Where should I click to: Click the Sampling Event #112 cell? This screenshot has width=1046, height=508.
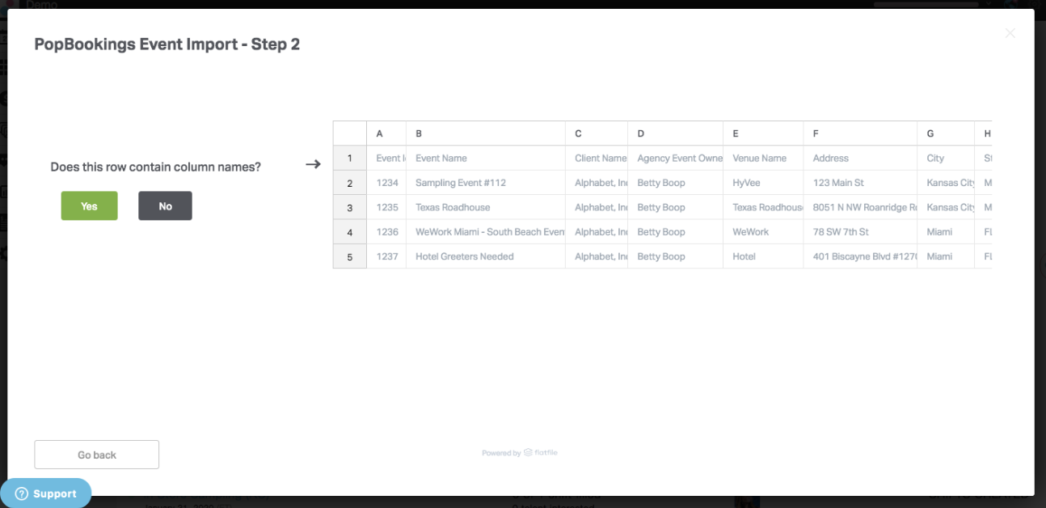click(x=485, y=183)
